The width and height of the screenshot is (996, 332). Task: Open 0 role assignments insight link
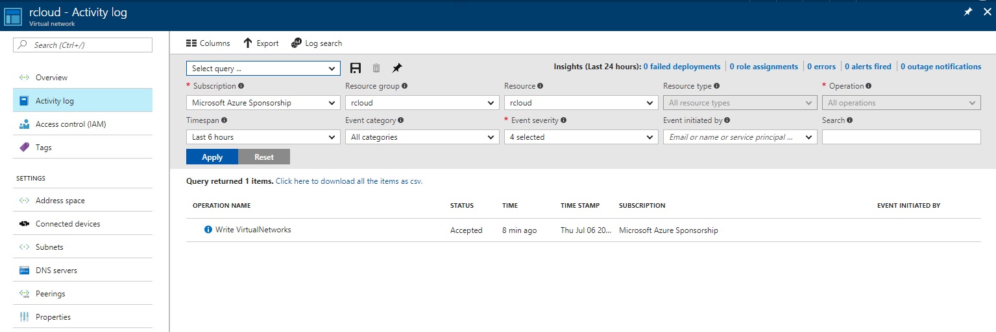tap(764, 67)
